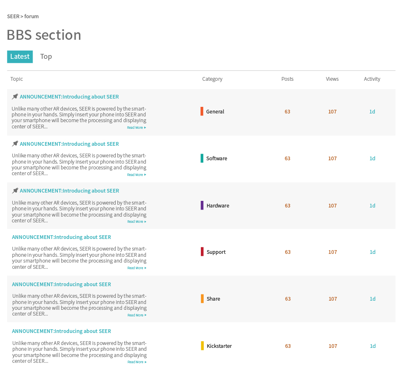Click the purple color bar beside Hardware

[202, 205]
